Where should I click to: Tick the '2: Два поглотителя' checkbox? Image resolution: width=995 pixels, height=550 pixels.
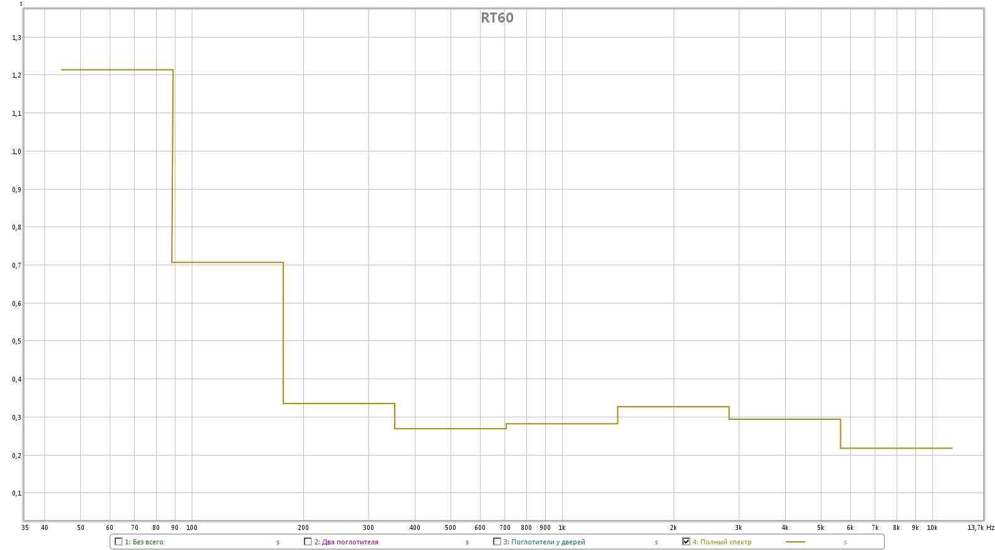point(308,542)
